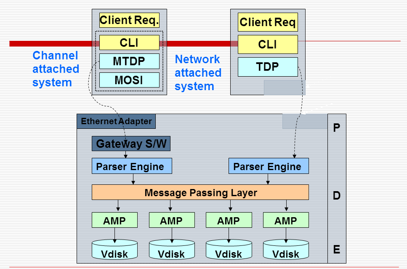Enable the TDP module
Viewport: 407px width, 269px height.
pyautogui.click(x=268, y=67)
